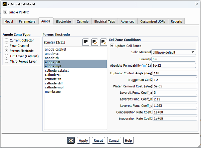
Task: Select the TPB Layer (Catalyst) radio button
Action: coord(7,56)
